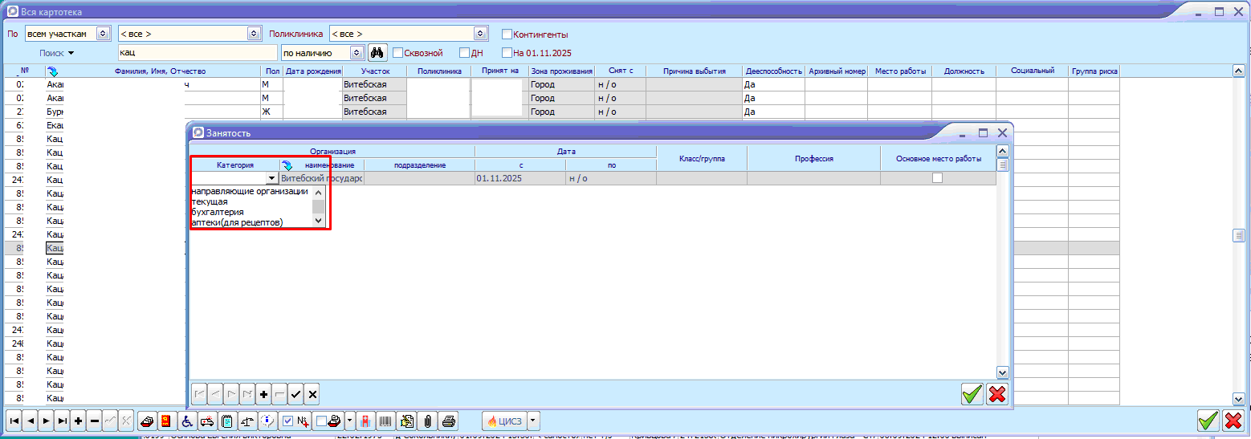The height and width of the screenshot is (439, 1251).
Task: Add a new record in Занятость dialog
Action: pyautogui.click(x=263, y=394)
